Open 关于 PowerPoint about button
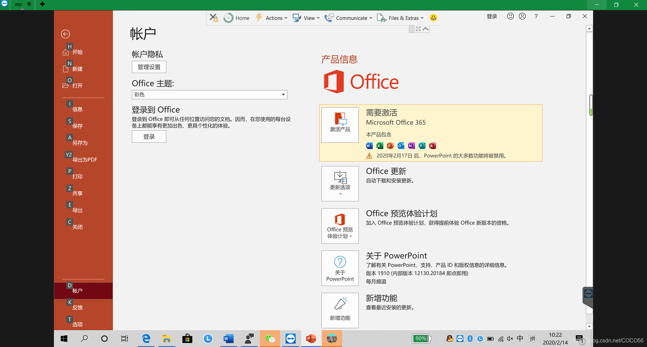 point(340,268)
